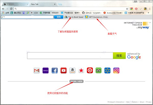
Task: Open the Instagram shortcut icon
Action: (x=116, y=71)
